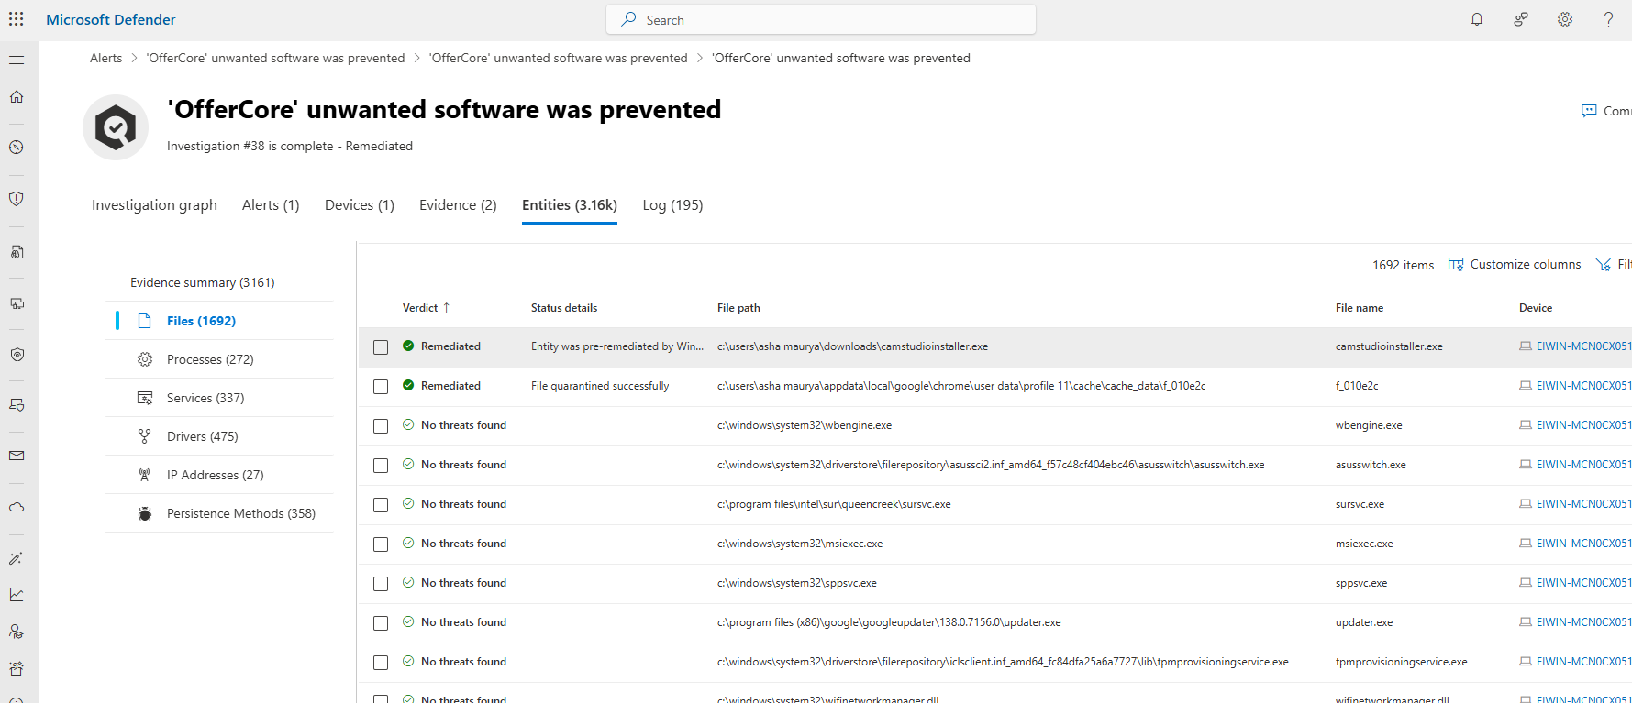
Task: Open the shield icon in left navigation
Action: 17,199
